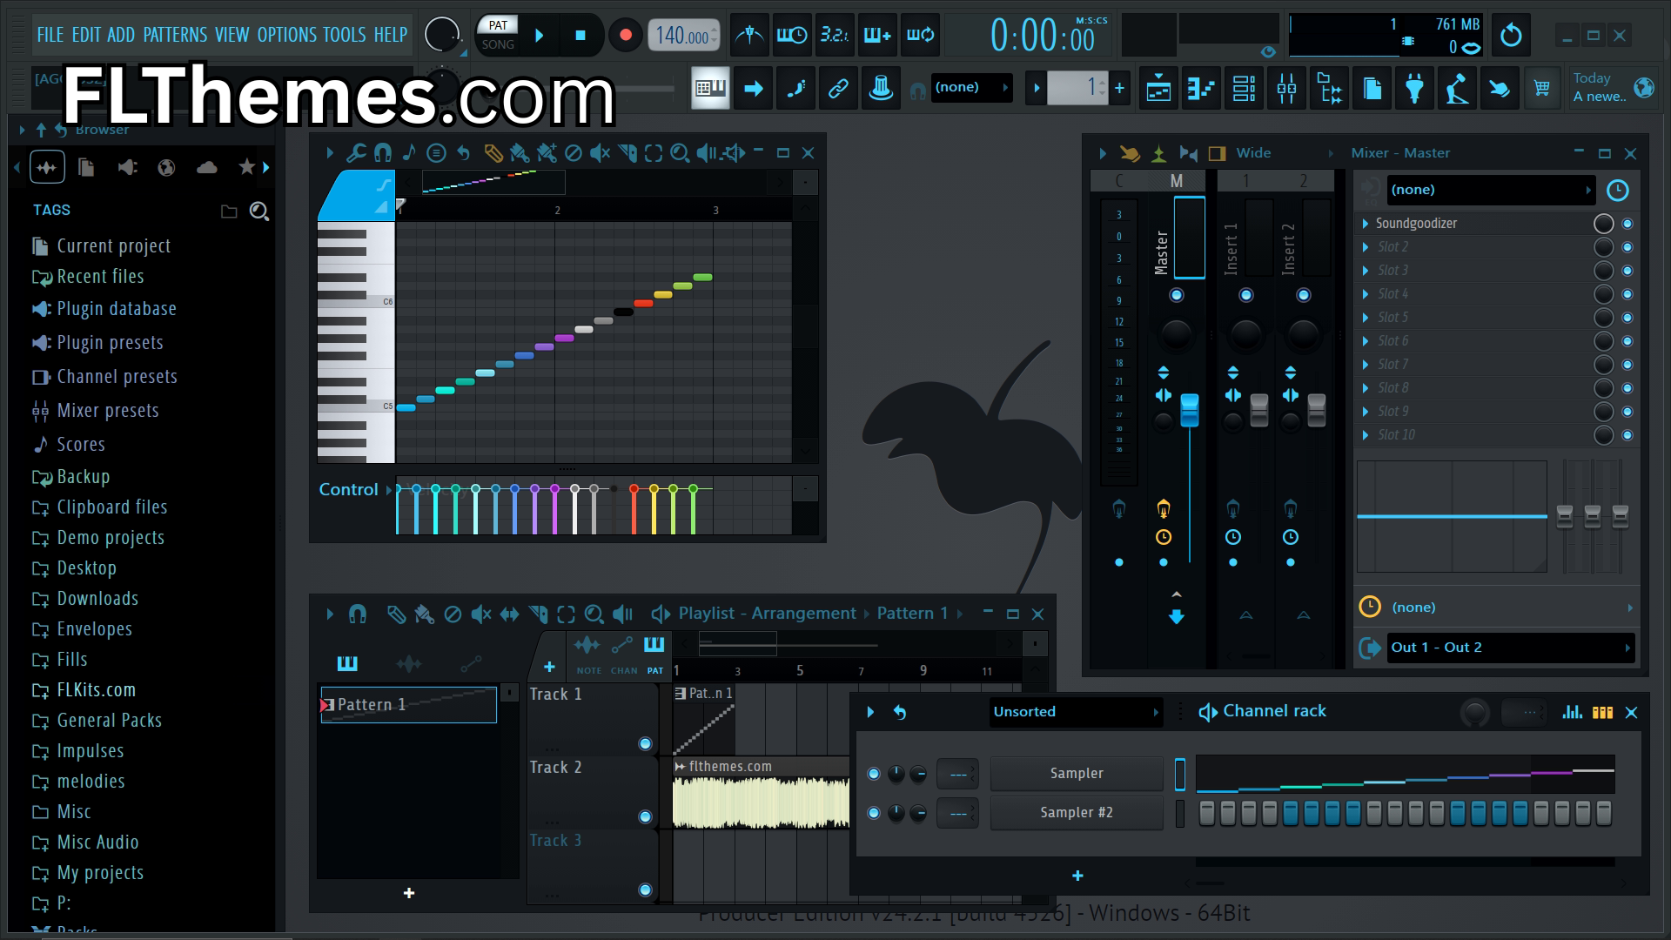Choose the piano roll zoom tool
The height and width of the screenshot is (940, 1671).
point(680,153)
